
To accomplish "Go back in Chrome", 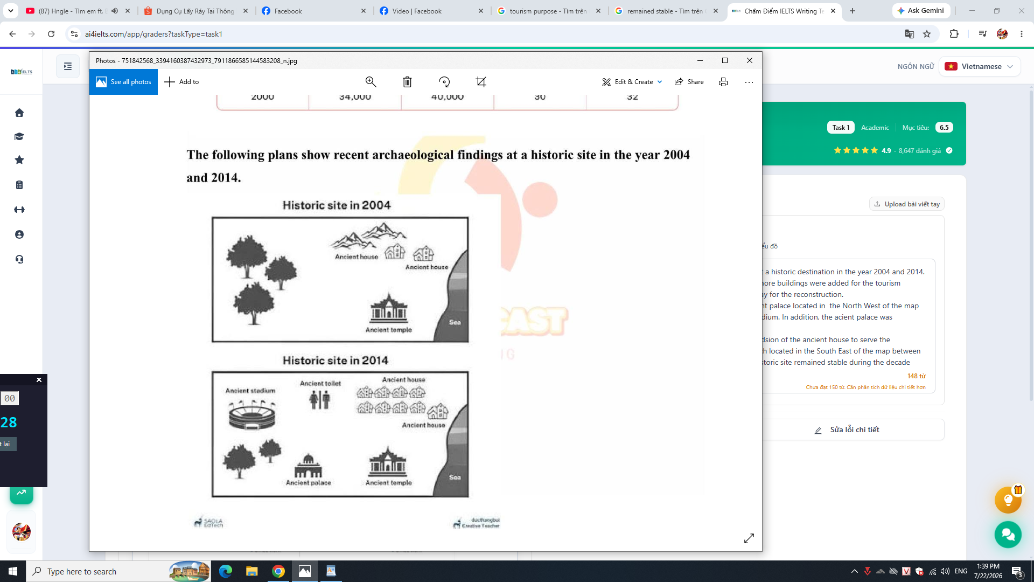I will pyautogui.click(x=12, y=34).
